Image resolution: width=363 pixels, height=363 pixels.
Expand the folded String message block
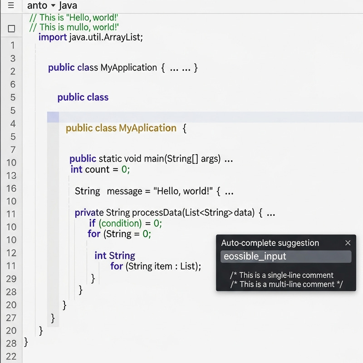pyautogui.click(x=229, y=191)
